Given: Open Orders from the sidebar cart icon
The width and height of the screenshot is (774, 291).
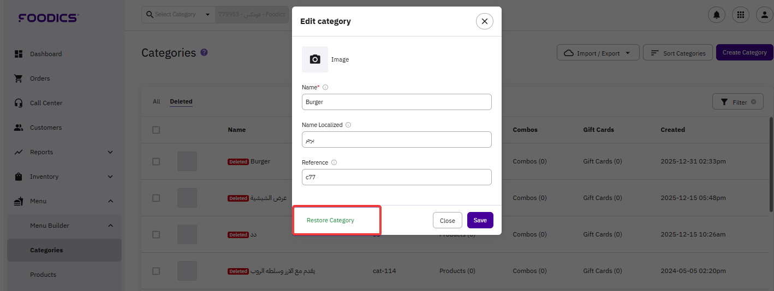Looking at the screenshot, I should [x=19, y=78].
